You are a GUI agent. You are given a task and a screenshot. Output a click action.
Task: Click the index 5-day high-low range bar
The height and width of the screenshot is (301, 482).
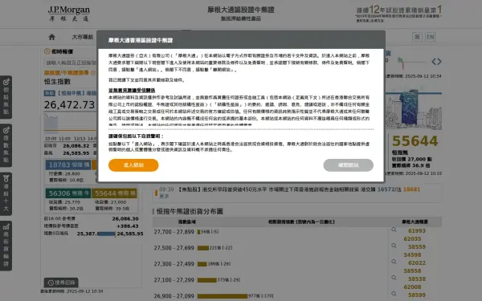coord(106,234)
